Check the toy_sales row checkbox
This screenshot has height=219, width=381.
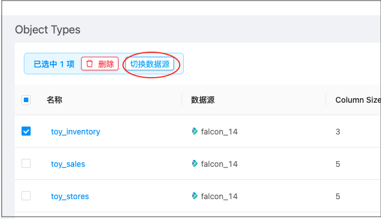[26, 163]
